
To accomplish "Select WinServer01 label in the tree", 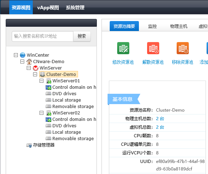I will (x=66, y=81).
